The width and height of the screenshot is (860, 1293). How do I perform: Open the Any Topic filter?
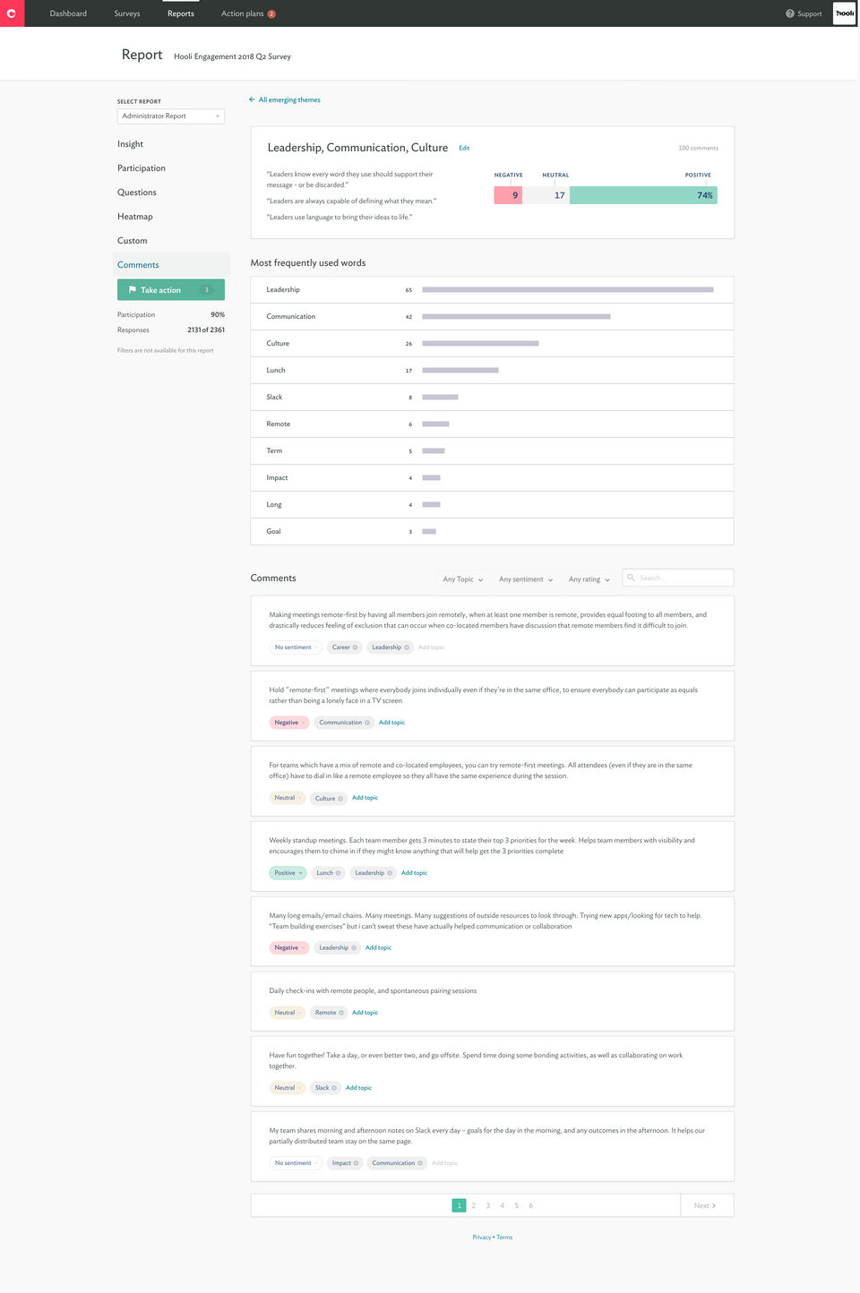[x=462, y=579]
